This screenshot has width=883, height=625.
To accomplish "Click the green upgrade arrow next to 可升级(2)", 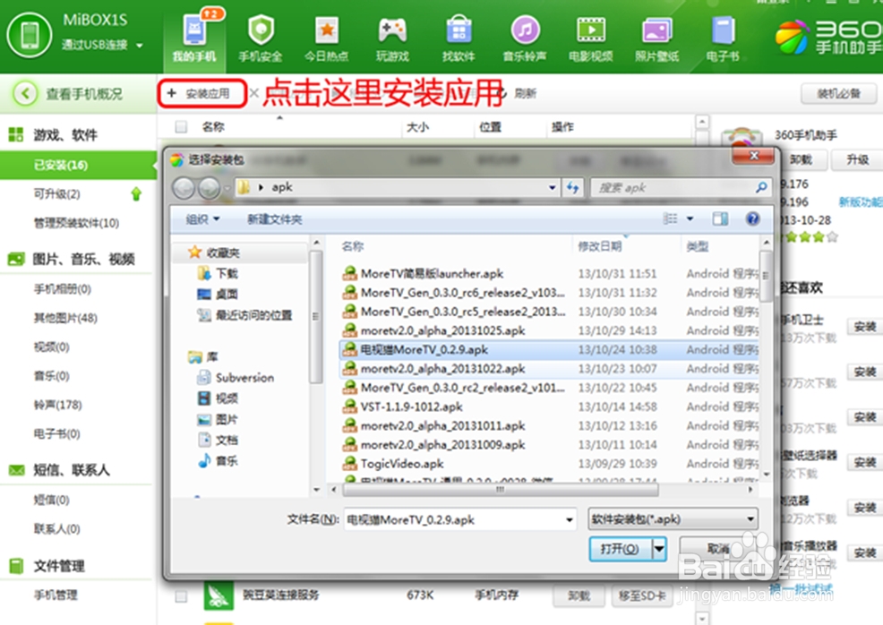I will [x=136, y=194].
